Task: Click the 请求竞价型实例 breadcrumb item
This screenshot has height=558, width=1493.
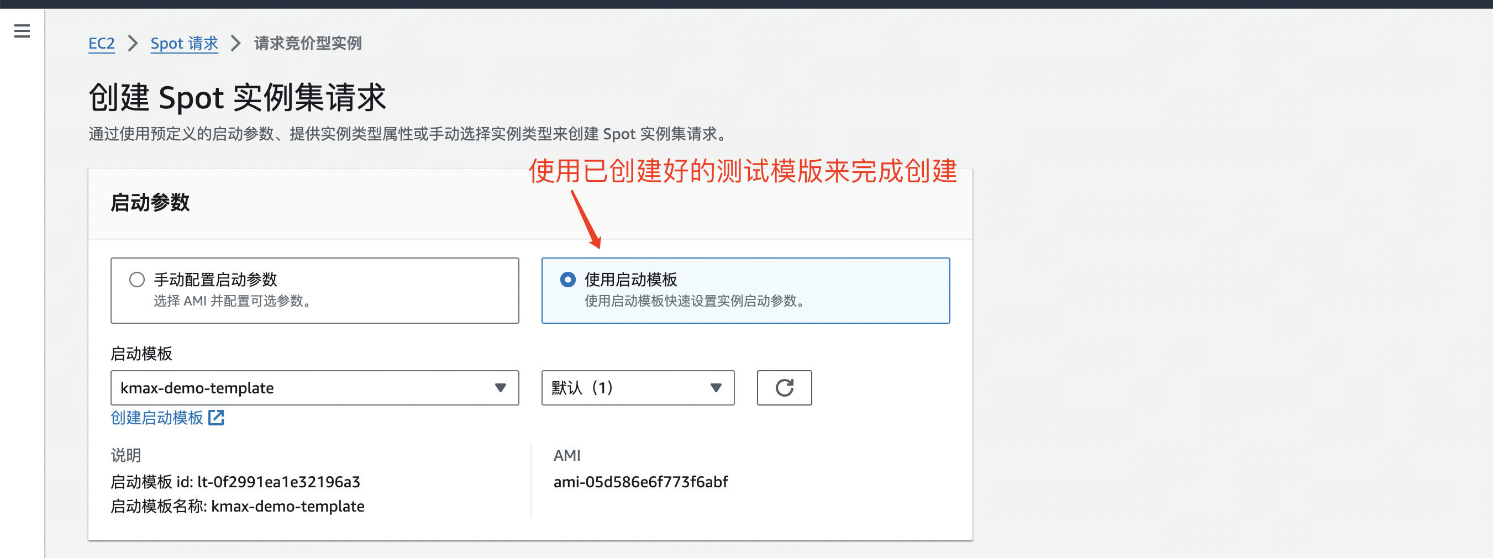Action: pos(307,44)
